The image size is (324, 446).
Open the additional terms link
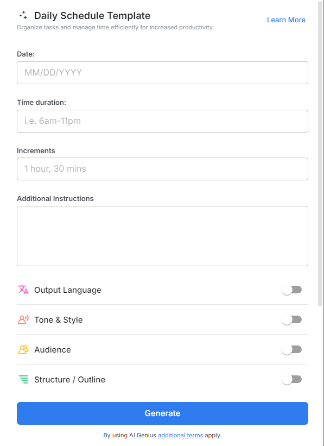pyautogui.click(x=180, y=435)
